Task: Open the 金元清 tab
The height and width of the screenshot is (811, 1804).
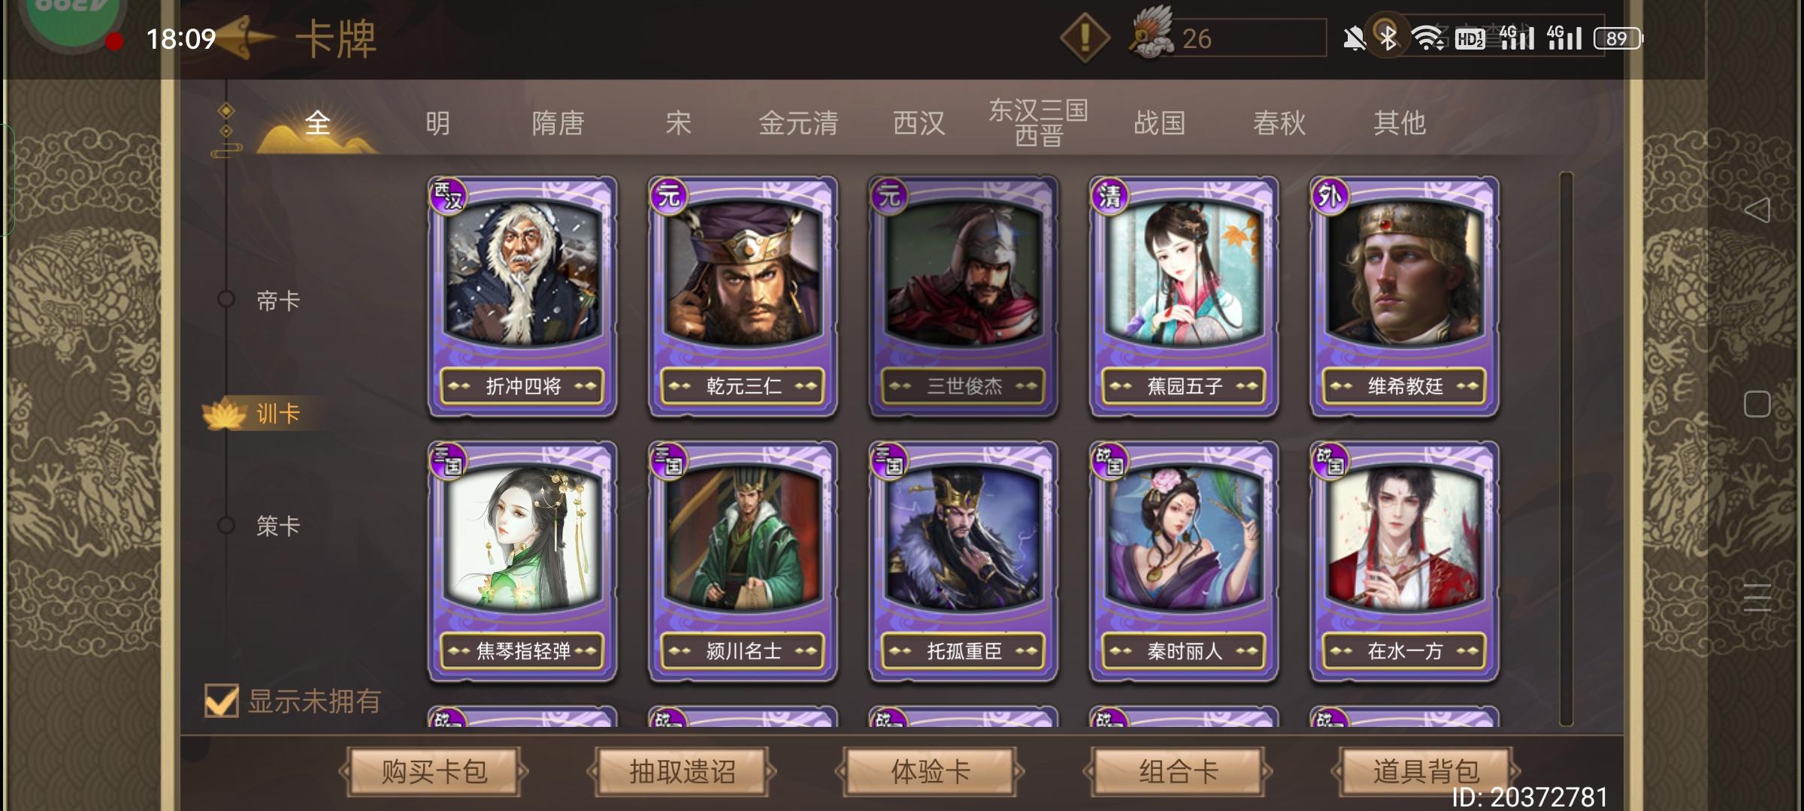Action: pyautogui.click(x=798, y=122)
